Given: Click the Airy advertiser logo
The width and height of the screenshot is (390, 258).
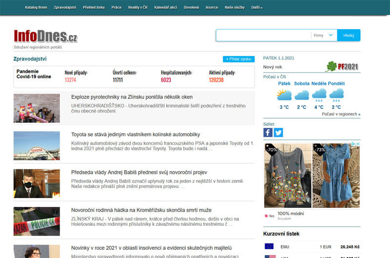Looking at the screenshot, I should pyautogui.click(x=270, y=216).
